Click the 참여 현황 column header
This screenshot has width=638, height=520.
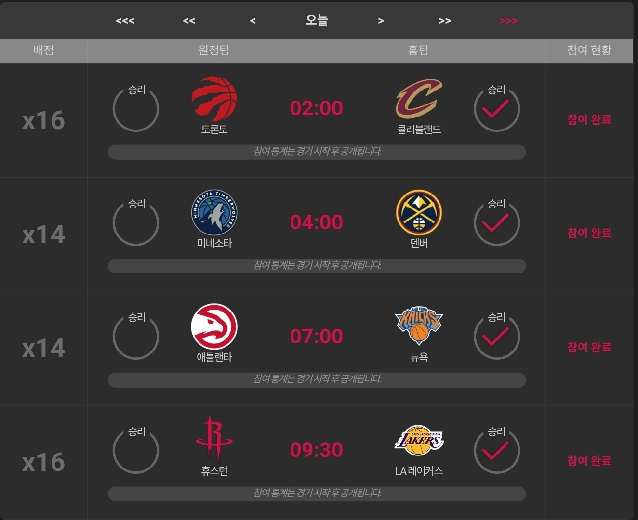tap(589, 50)
